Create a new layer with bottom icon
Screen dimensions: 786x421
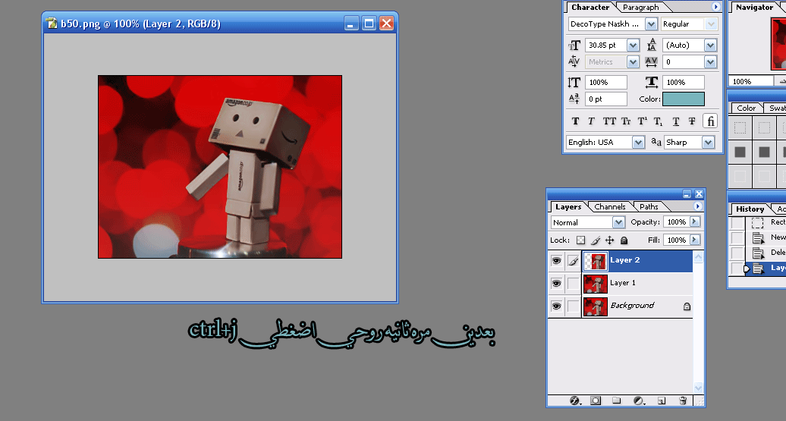click(x=661, y=400)
